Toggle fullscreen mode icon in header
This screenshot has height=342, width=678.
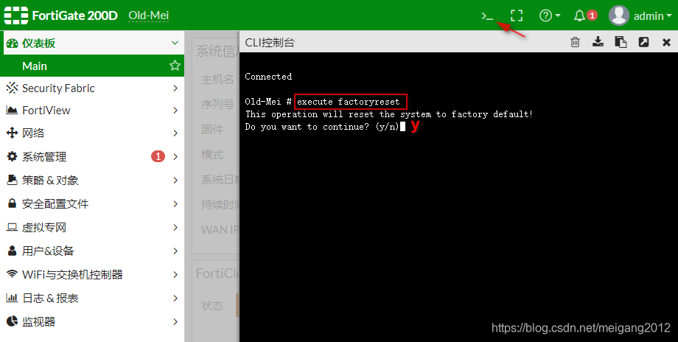517,16
